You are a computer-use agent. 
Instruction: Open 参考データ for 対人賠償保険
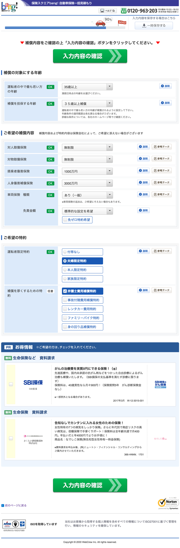coord(162,147)
